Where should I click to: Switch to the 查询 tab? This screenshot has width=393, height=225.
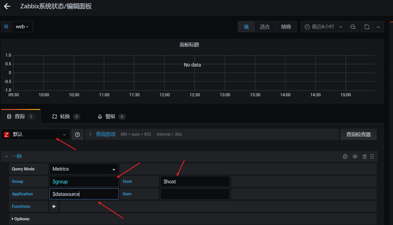point(21,117)
